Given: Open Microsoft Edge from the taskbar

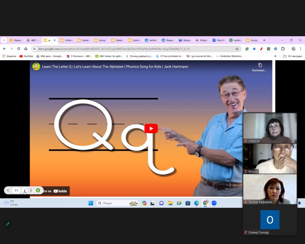Looking at the screenshot, I should click(x=197, y=203).
